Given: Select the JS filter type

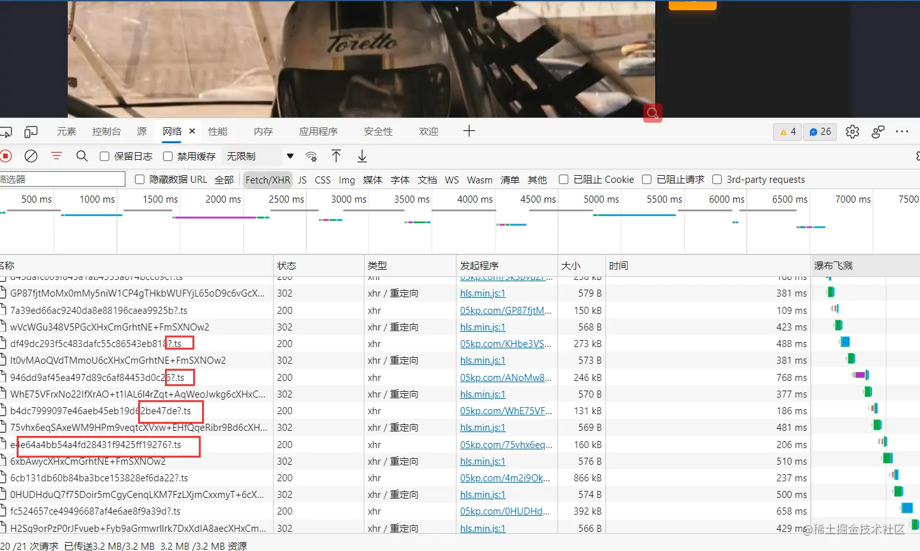Looking at the screenshot, I should (302, 180).
